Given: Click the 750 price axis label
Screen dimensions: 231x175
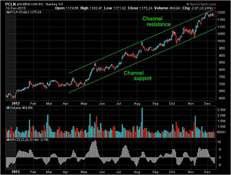Looking at the screenshot, I should pyautogui.click(x=222, y=77).
